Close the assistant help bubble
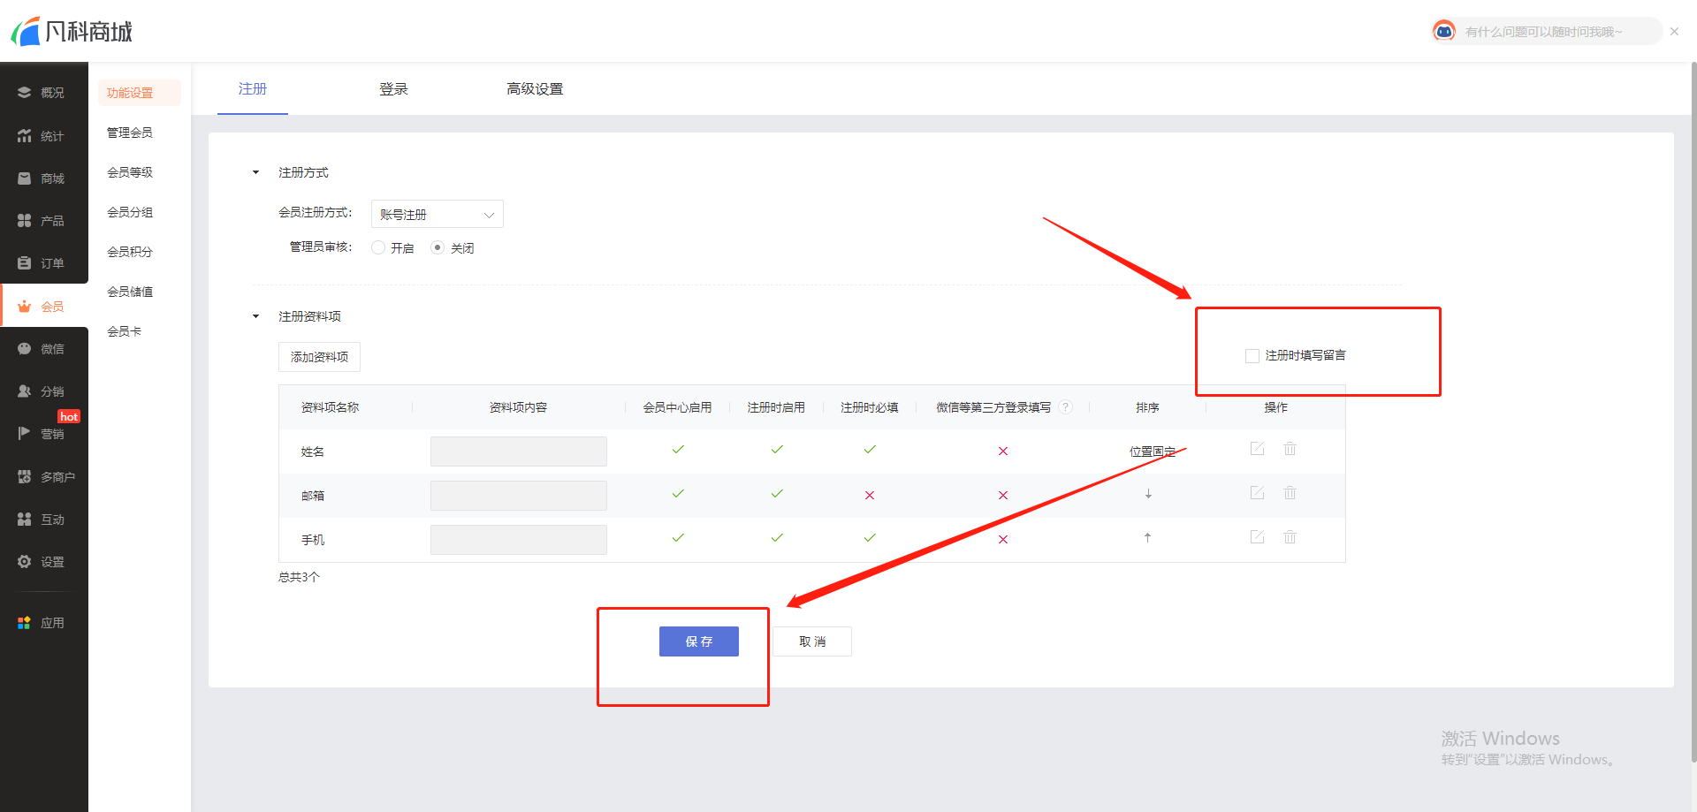 pos(1674,31)
